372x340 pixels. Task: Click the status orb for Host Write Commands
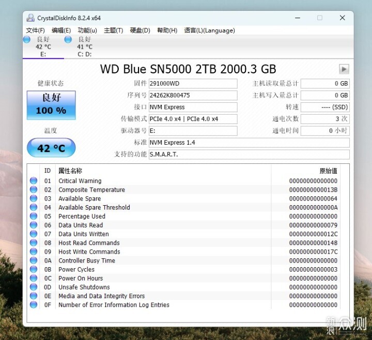[x=34, y=252]
